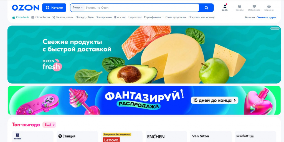Click the search magnifier icon

pos(206,7)
